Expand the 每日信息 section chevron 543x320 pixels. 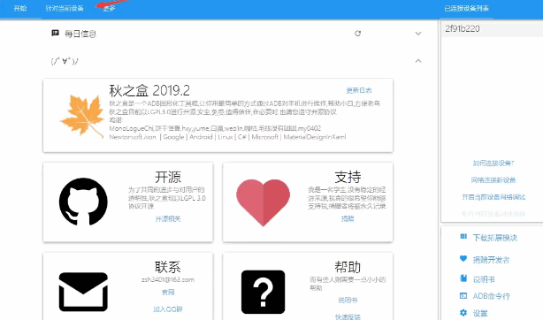pyautogui.click(x=418, y=34)
